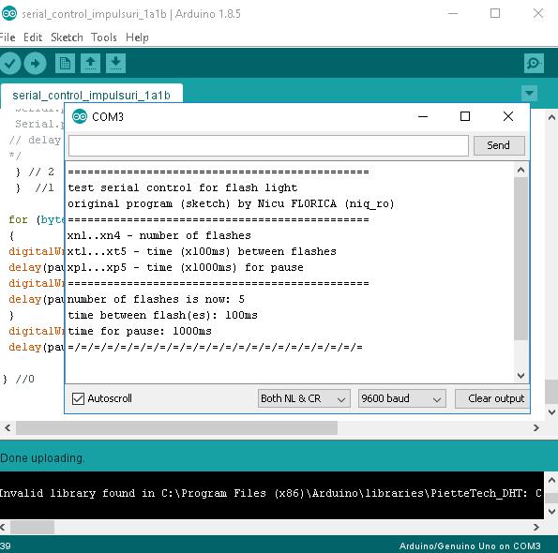Click editor vertical scrollbar up arrow

[551, 117]
